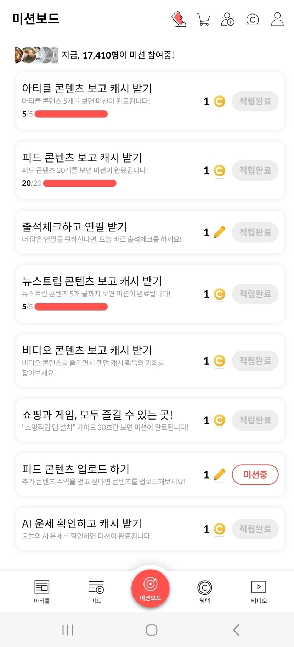Open the Android recent apps button
Screen dimensions: 294x647
pos(68,630)
